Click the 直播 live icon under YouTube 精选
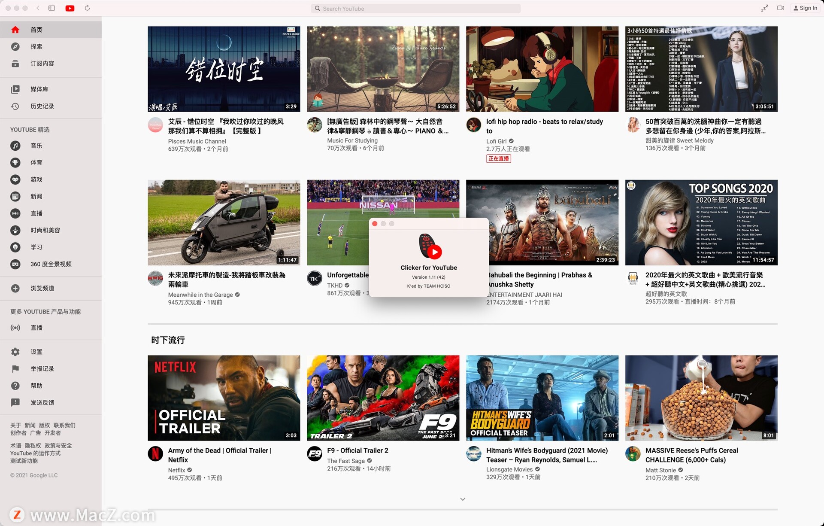This screenshot has height=526, width=824. pyautogui.click(x=15, y=213)
